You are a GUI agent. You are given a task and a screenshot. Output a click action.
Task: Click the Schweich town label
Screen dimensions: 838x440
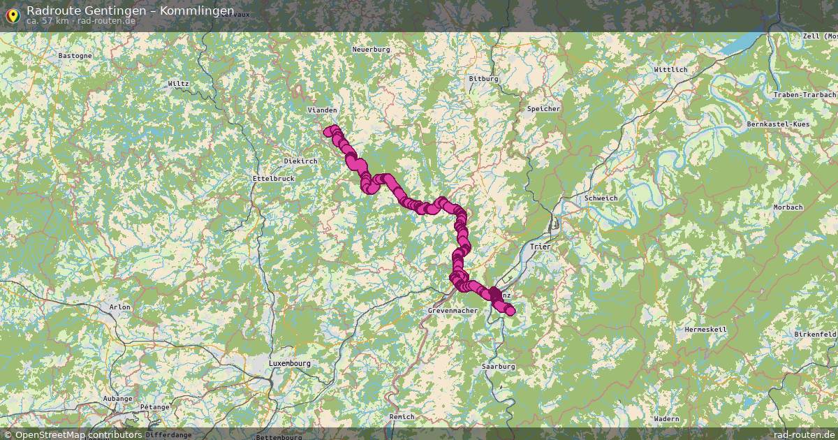click(x=601, y=198)
